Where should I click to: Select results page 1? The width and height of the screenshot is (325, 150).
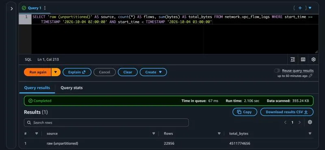(x=292, y=122)
